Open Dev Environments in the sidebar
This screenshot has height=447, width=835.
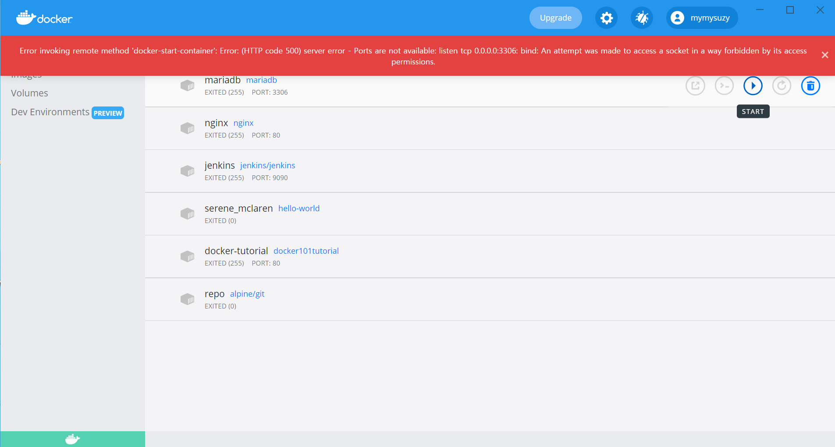tap(50, 112)
